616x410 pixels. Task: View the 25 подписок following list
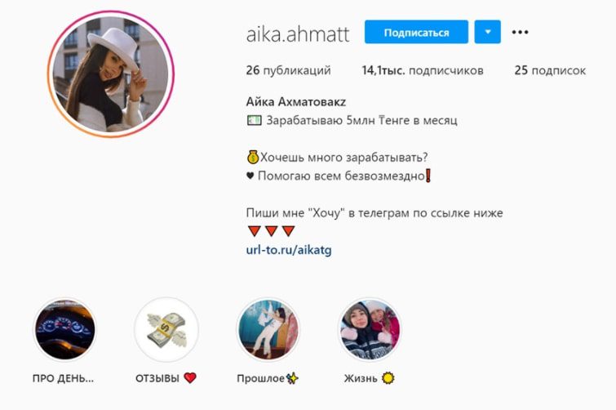tap(550, 70)
